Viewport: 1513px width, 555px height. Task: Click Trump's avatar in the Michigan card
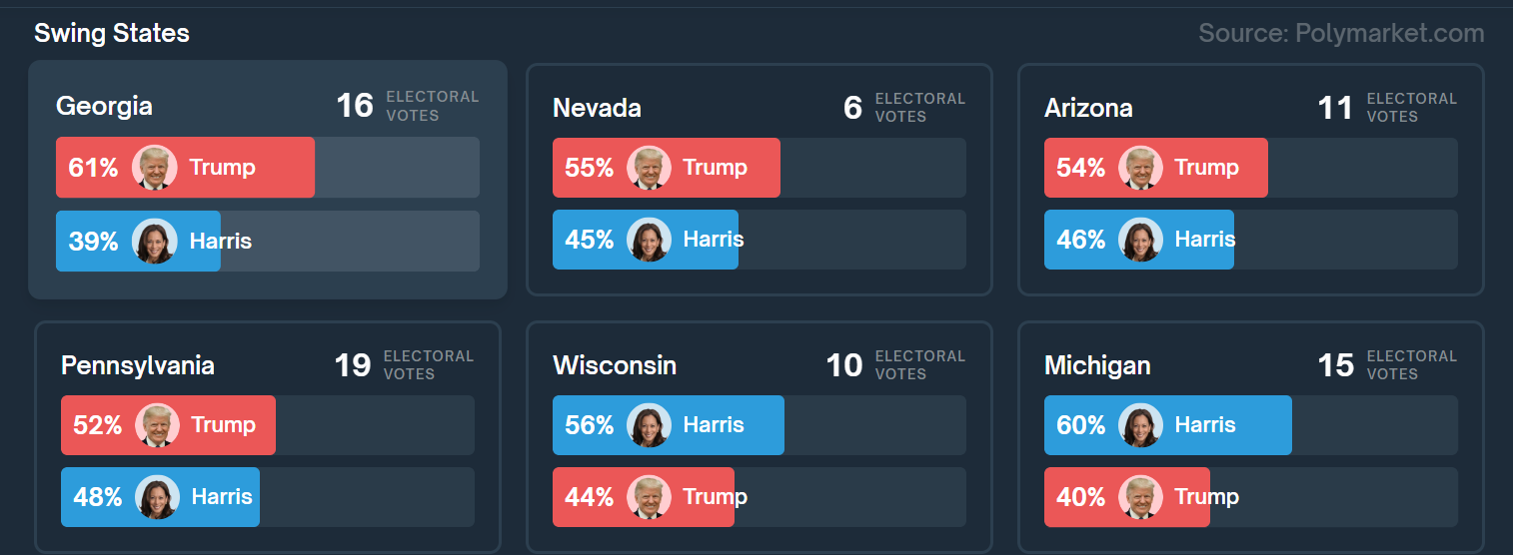point(1141,497)
